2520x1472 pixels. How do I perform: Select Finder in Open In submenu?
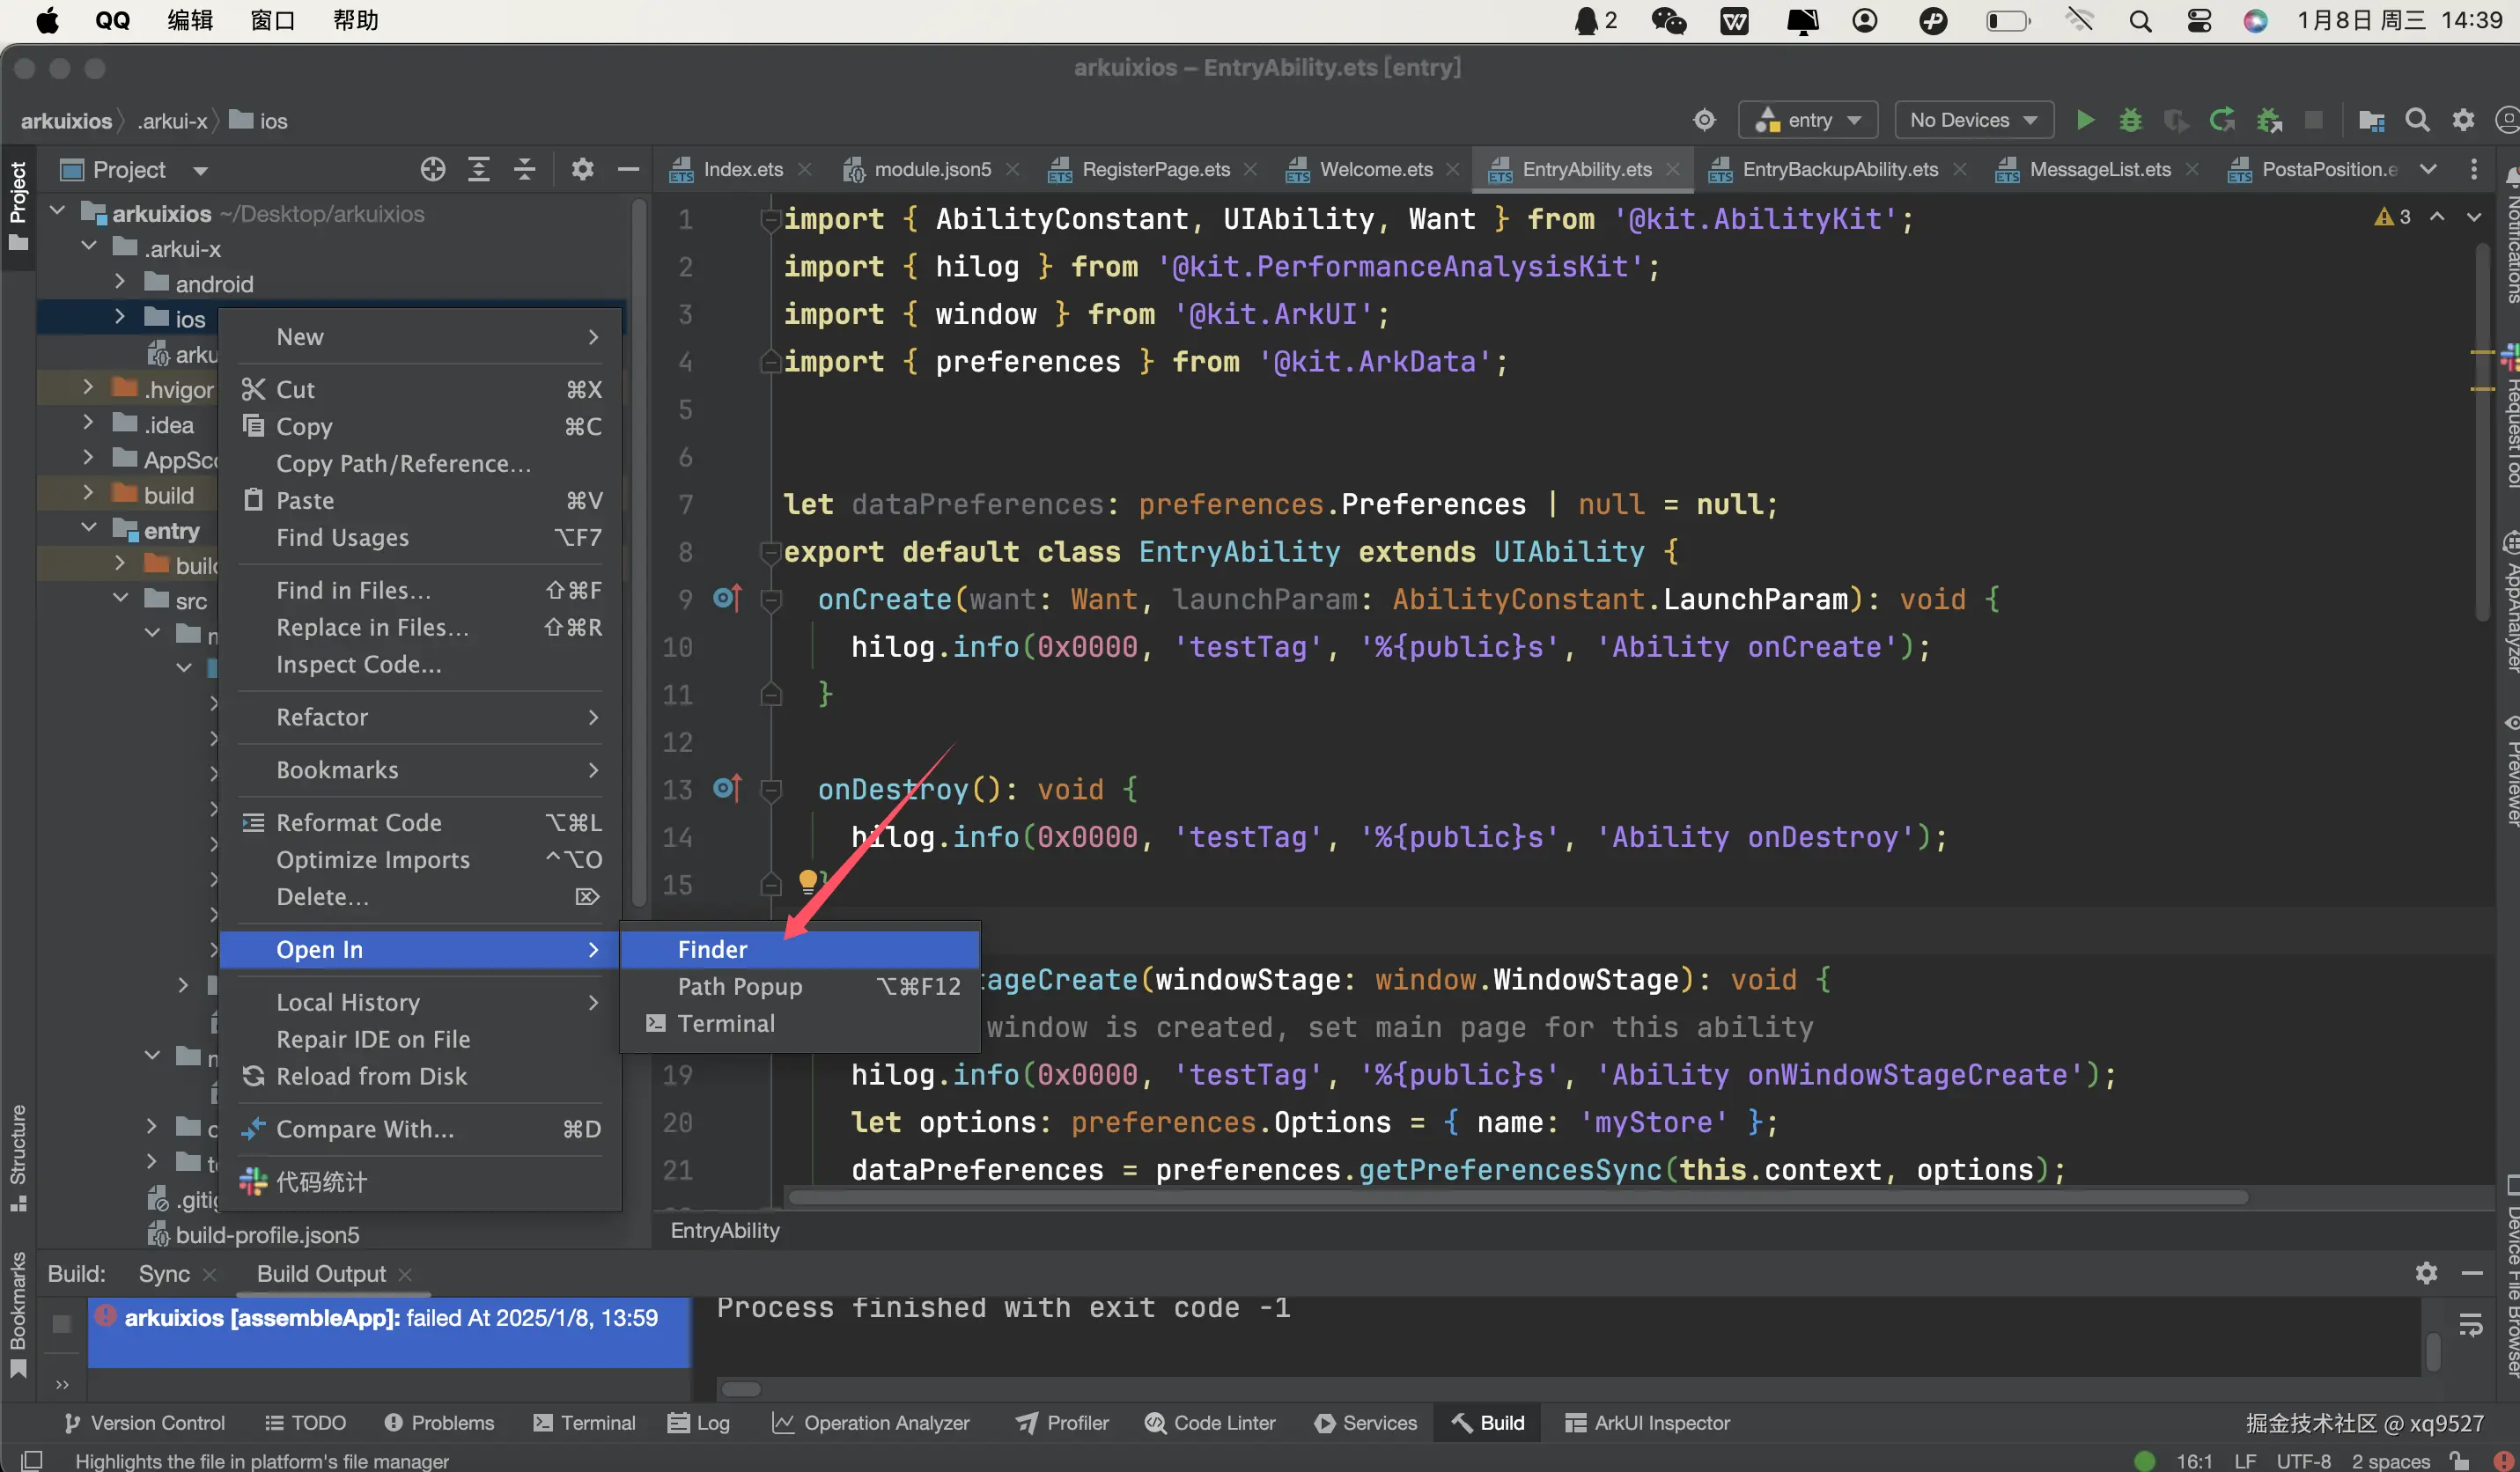712,949
